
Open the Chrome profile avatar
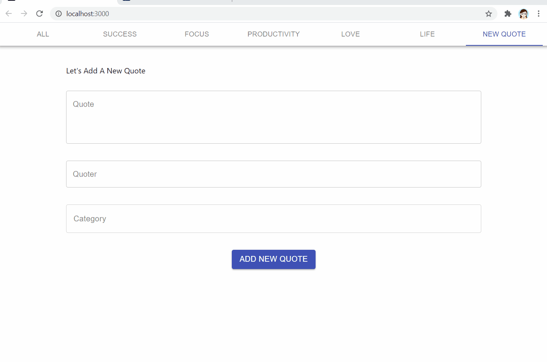(524, 14)
